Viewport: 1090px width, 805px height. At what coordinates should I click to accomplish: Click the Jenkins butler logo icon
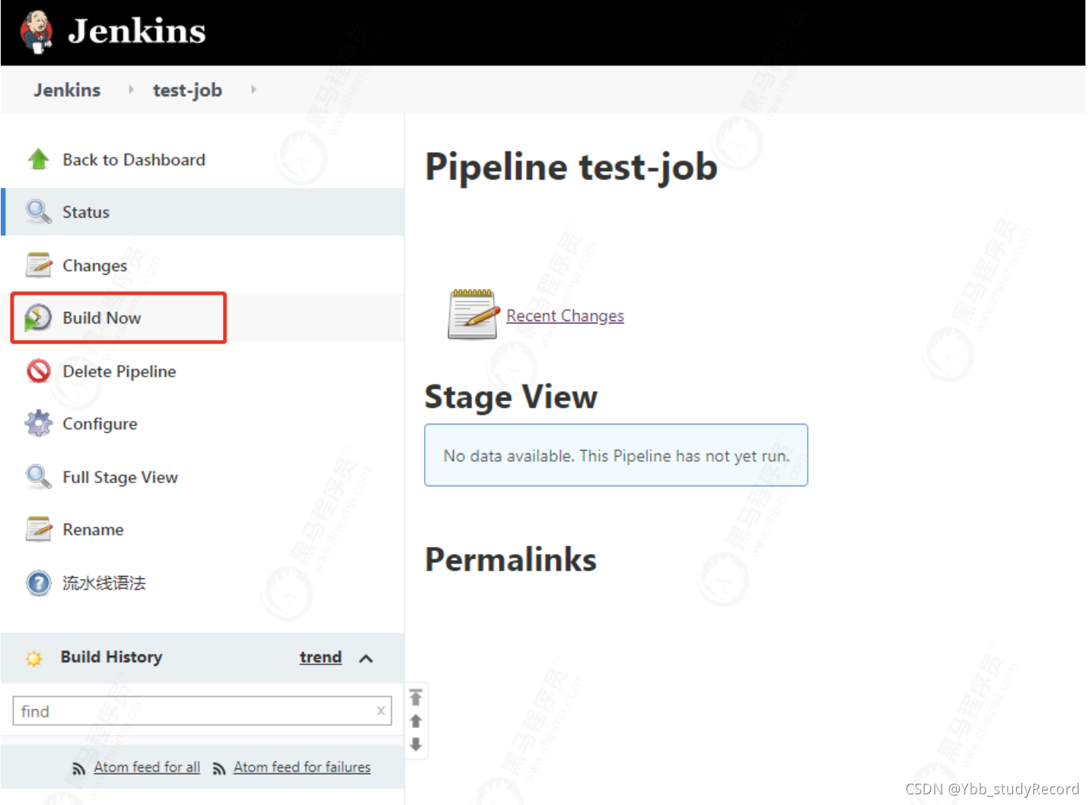coord(37,32)
